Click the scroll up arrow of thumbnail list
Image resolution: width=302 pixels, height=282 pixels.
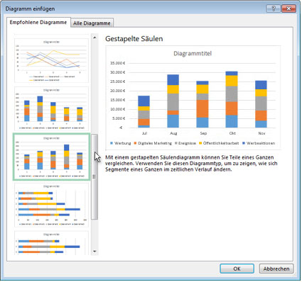coord(95,38)
